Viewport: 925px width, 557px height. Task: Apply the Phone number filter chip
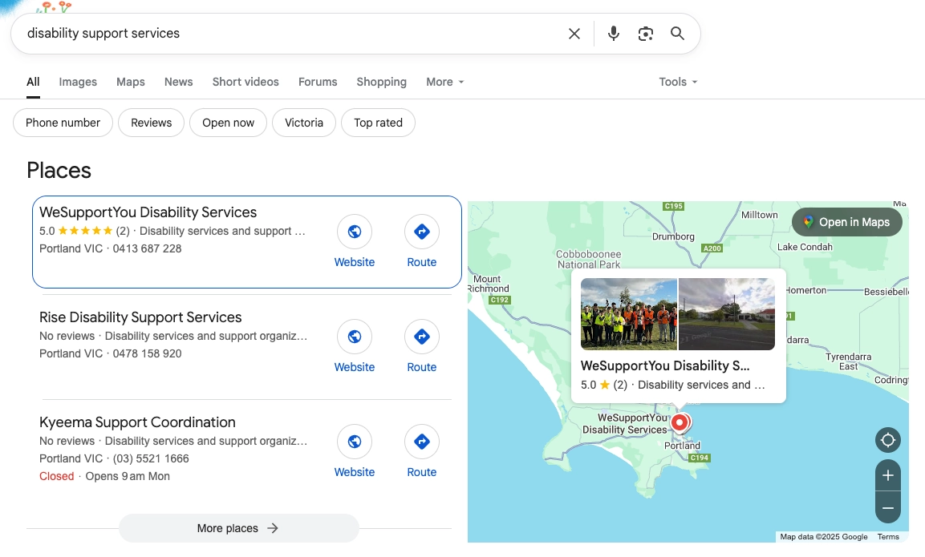[x=63, y=123]
